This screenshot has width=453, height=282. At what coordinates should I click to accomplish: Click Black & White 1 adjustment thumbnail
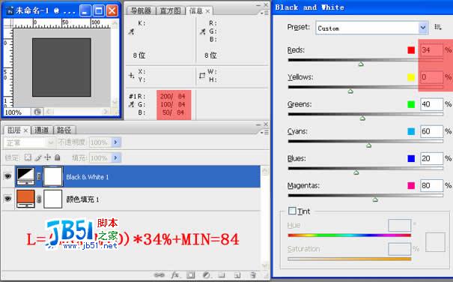click(x=25, y=176)
